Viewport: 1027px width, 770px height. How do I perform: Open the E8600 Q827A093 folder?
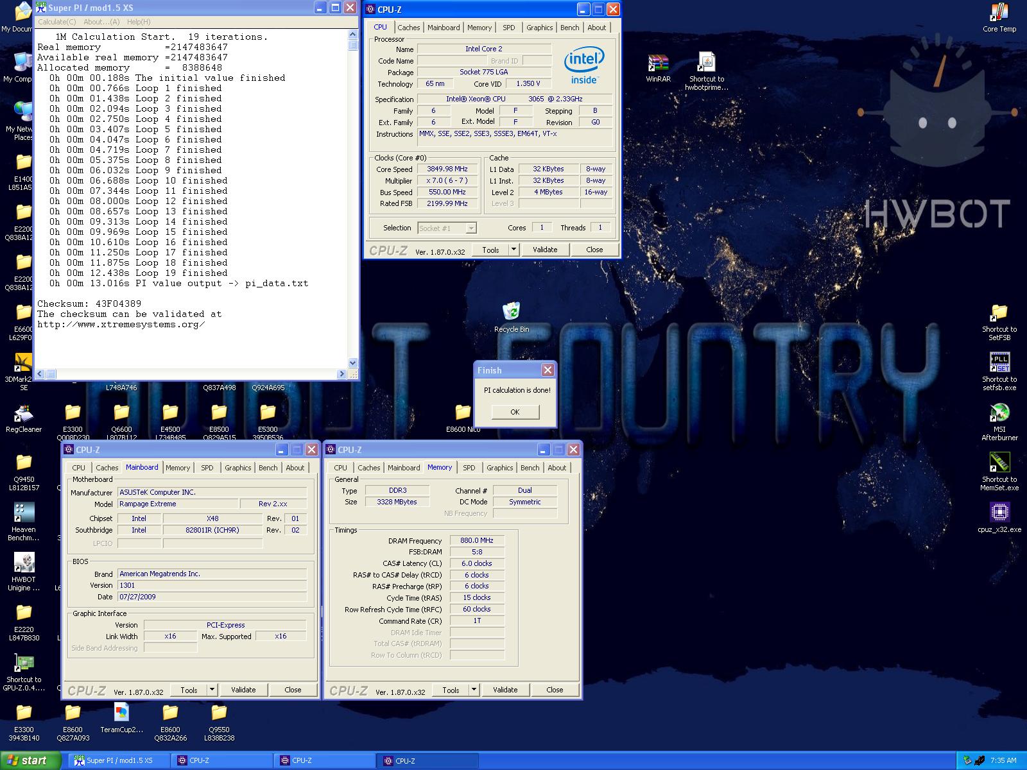click(x=73, y=712)
